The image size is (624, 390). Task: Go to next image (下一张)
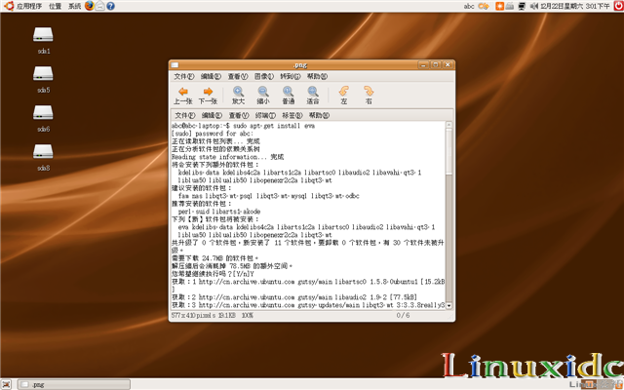[x=208, y=96]
